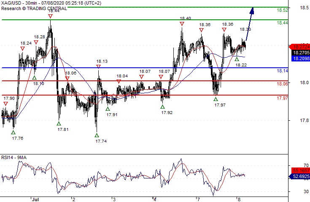310x202 pixels.
Task: Click the red triangle below the 18.04 label
Action: point(119,81)
